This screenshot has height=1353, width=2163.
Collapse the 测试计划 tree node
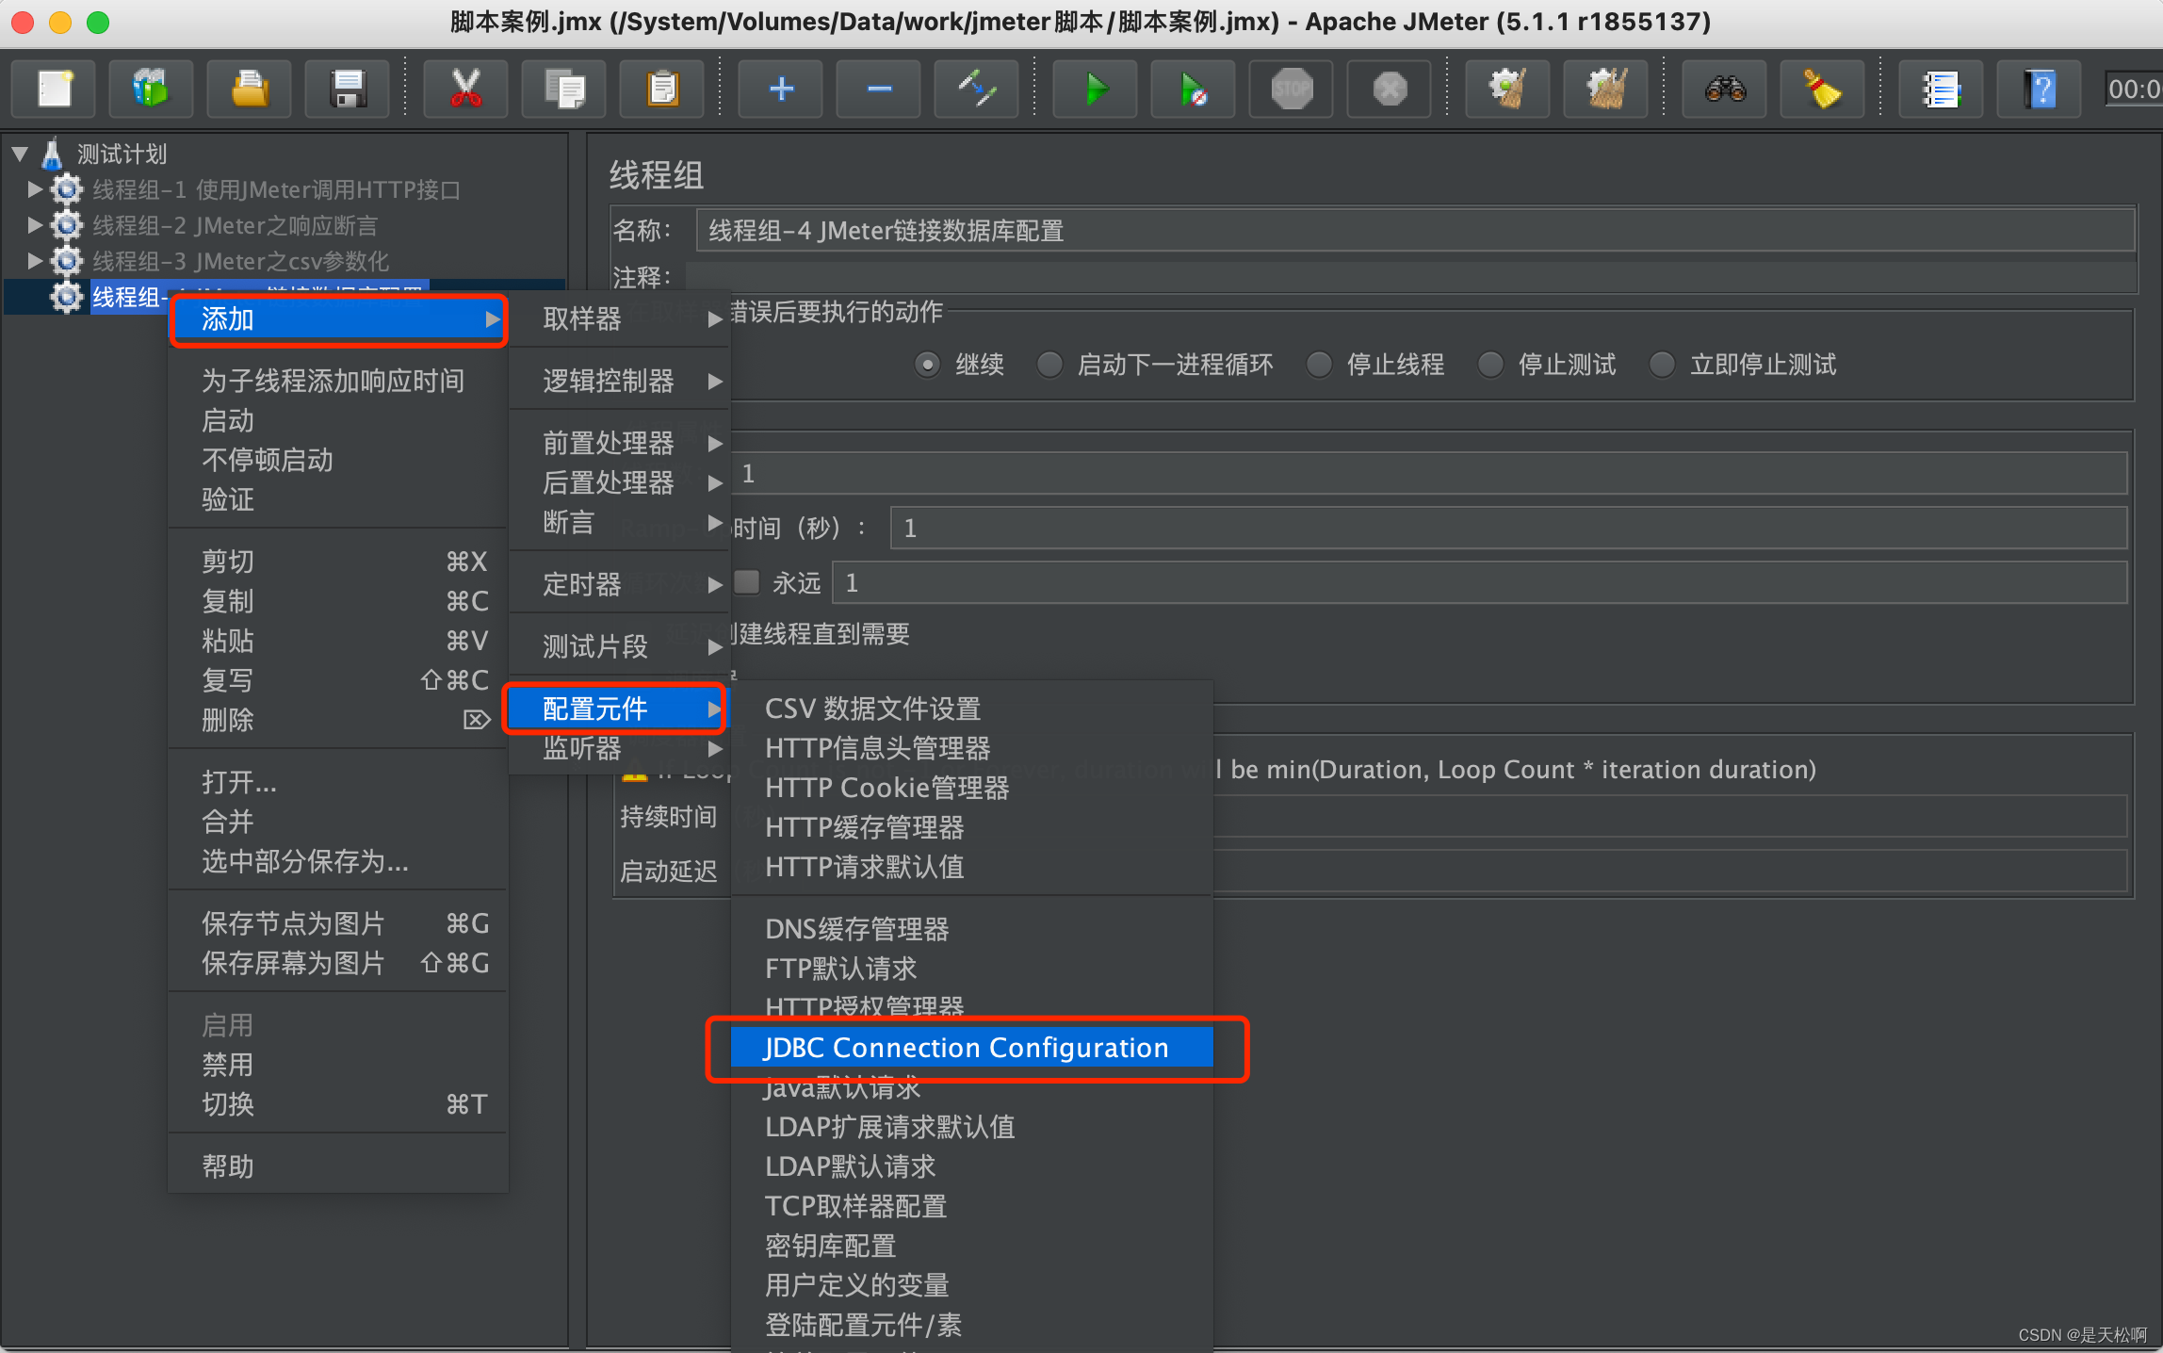pyautogui.click(x=20, y=154)
